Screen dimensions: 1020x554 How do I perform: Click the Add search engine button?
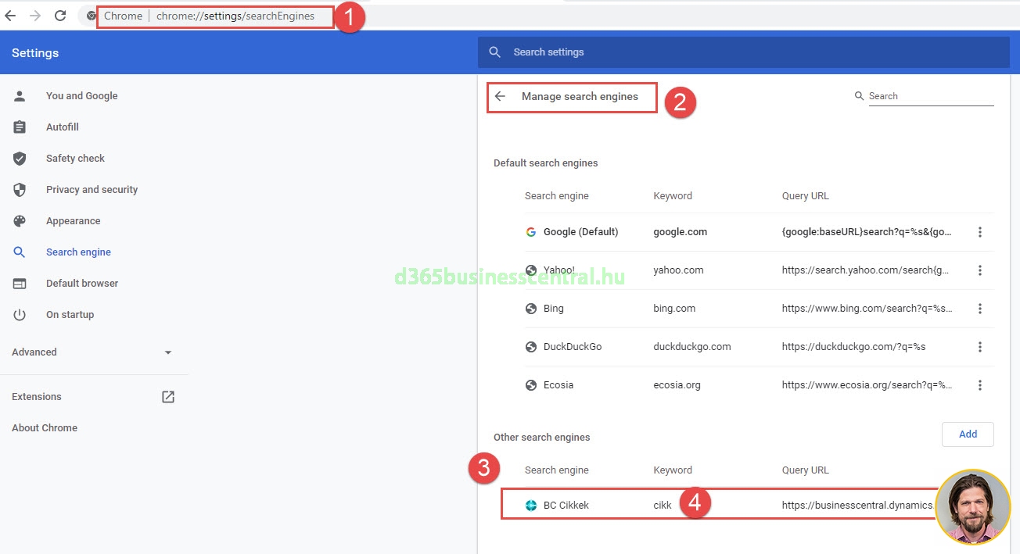pos(967,434)
